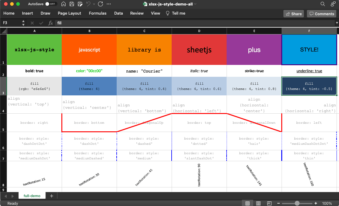This screenshot has height=206, width=339.
Task: Click the Redo icon
Action: (x=100, y=4)
